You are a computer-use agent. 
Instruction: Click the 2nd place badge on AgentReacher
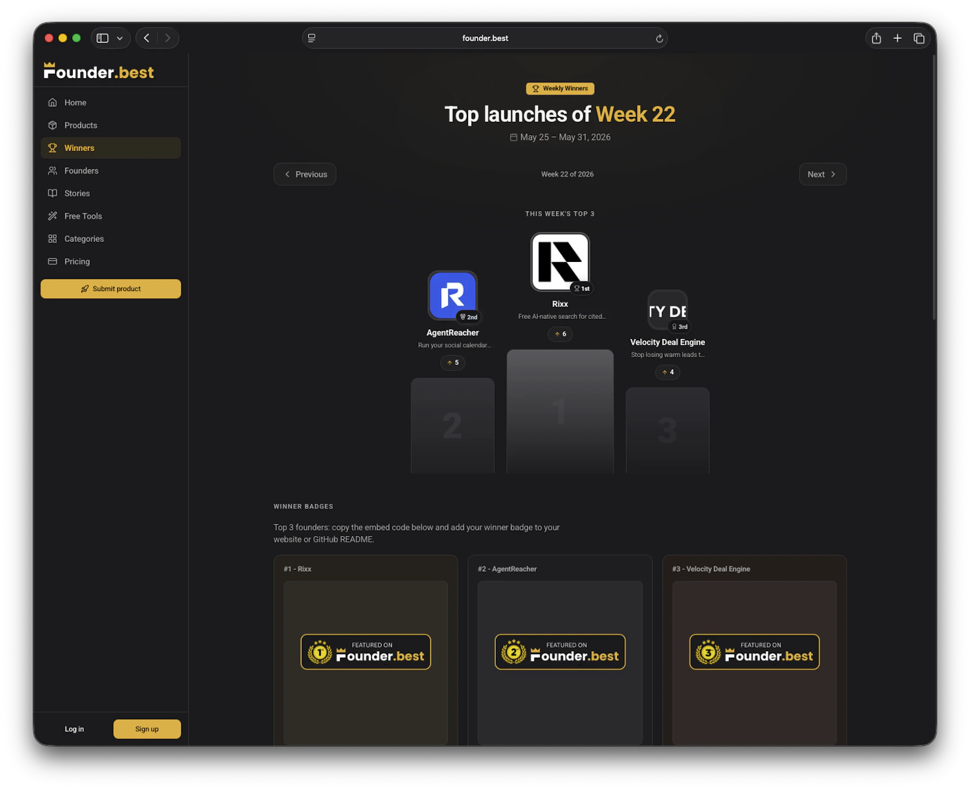469,318
